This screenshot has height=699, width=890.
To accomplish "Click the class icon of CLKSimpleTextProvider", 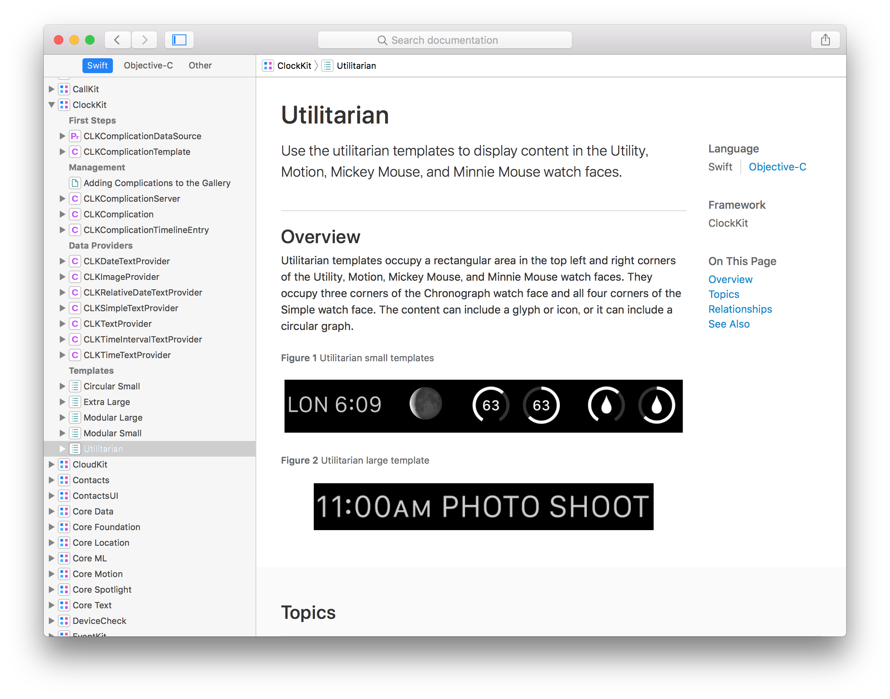I will point(75,308).
